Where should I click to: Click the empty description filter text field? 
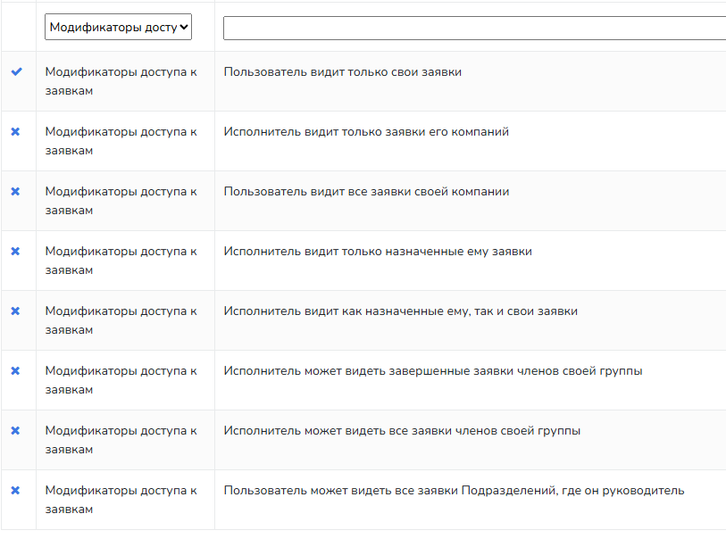pos(473,28)
